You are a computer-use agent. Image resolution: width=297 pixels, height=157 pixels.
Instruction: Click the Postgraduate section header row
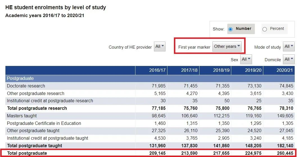pyautogui.click(x=20, y=78)
